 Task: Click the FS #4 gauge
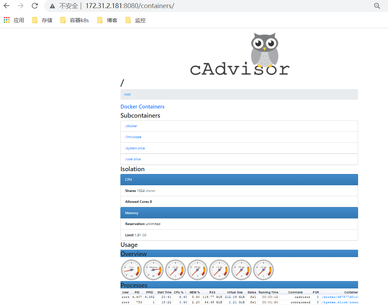[x=242, y=270]
